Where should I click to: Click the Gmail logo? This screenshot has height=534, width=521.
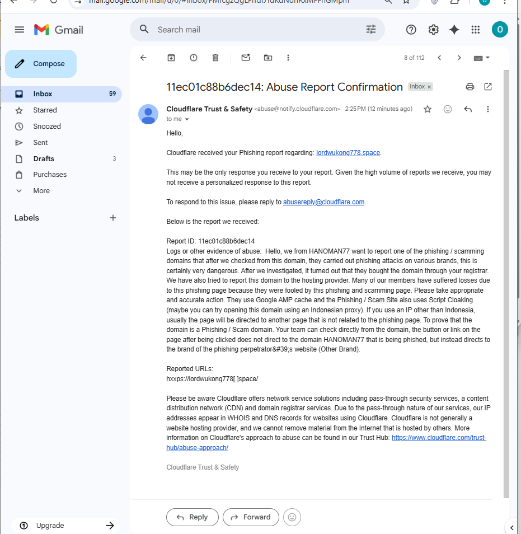point(59,30)
